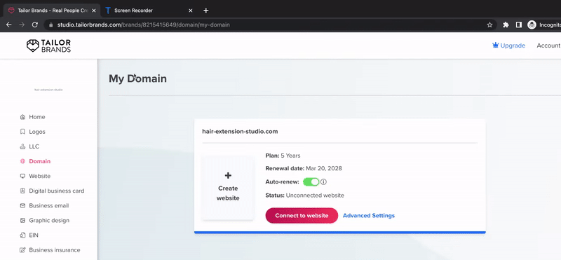
Task: Click the Auto-renew info icon
Action: [324, 182]
